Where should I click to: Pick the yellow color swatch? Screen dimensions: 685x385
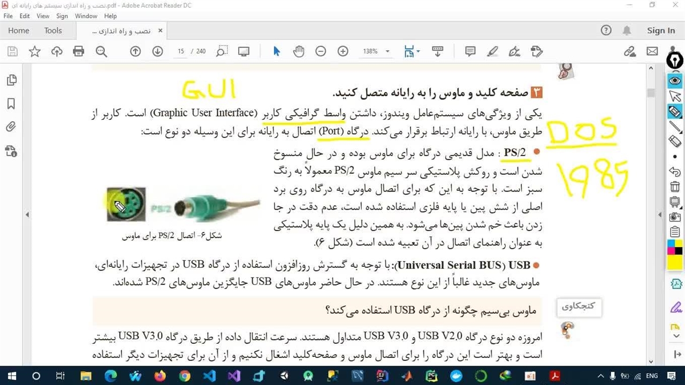(675, 263)
